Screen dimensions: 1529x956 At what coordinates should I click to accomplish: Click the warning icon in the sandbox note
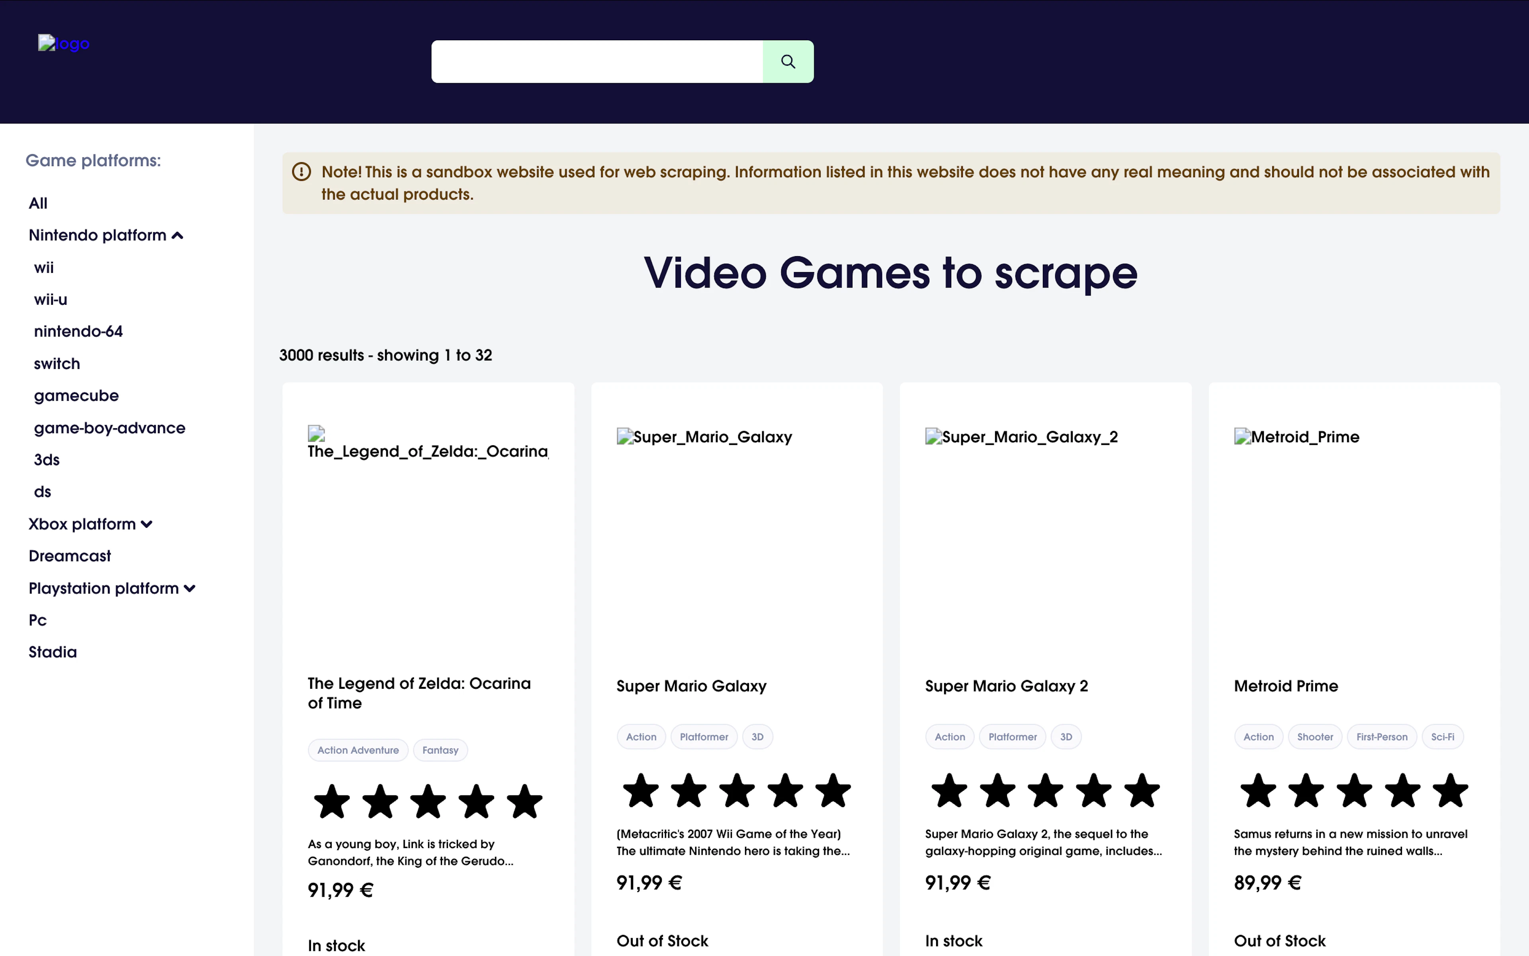click(x=301, y=172)
